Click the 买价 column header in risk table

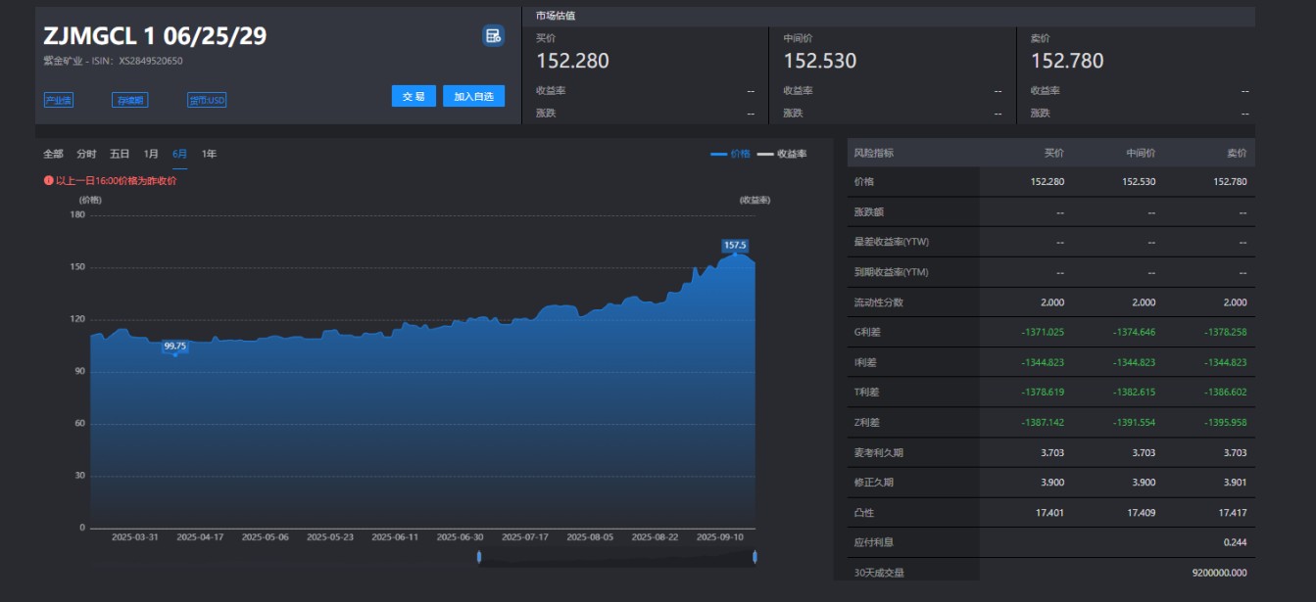pos(1054,153)
